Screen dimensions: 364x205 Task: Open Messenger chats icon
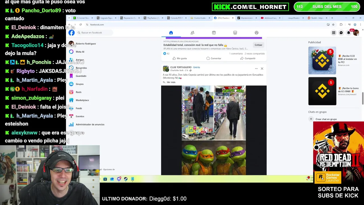click(x=341, y=33)
